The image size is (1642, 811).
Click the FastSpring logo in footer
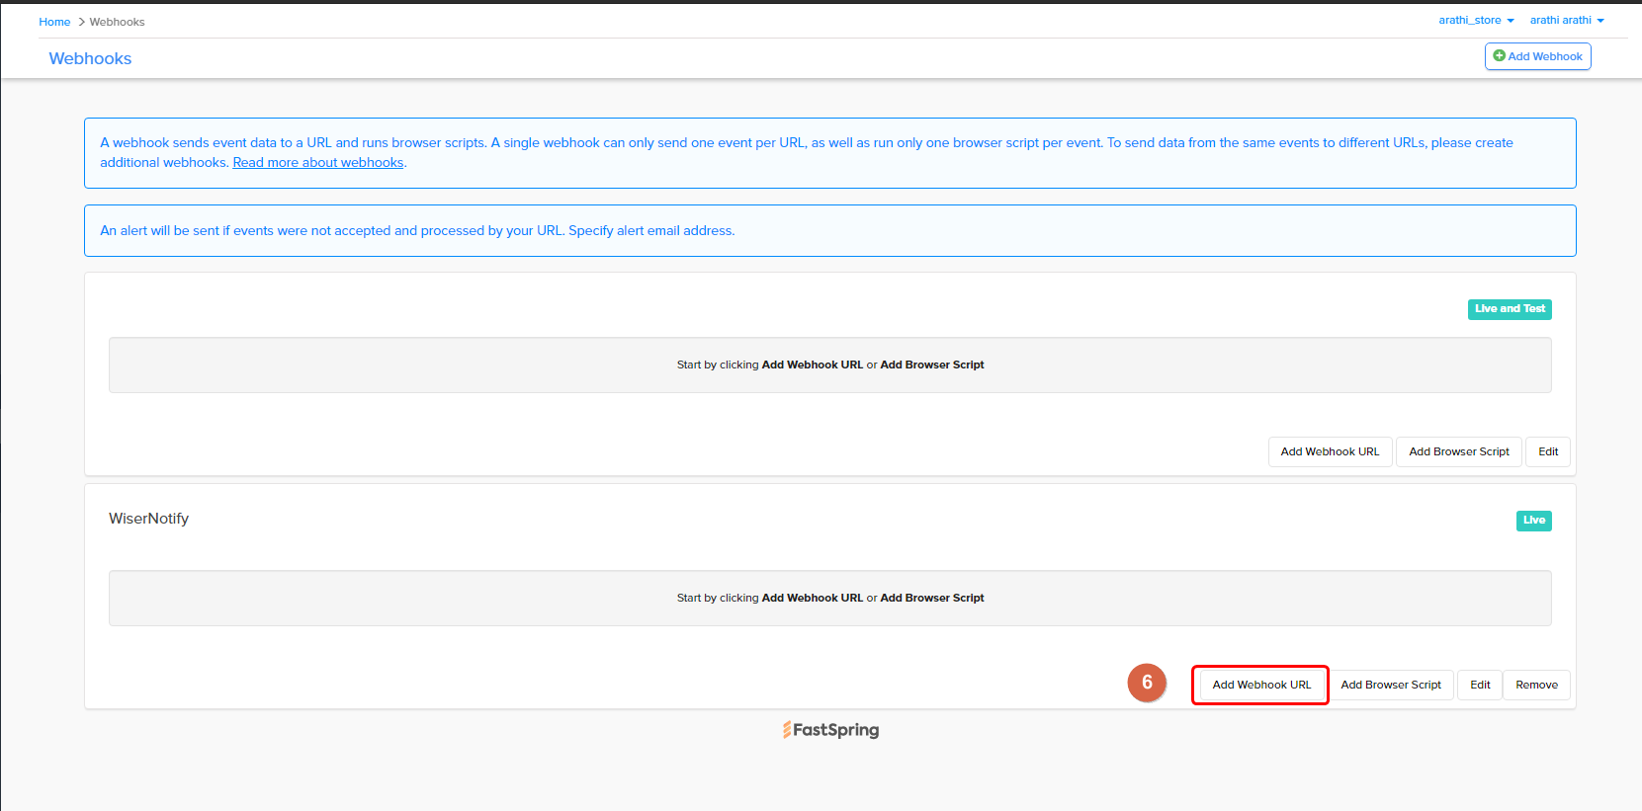(x=830, y=730)
